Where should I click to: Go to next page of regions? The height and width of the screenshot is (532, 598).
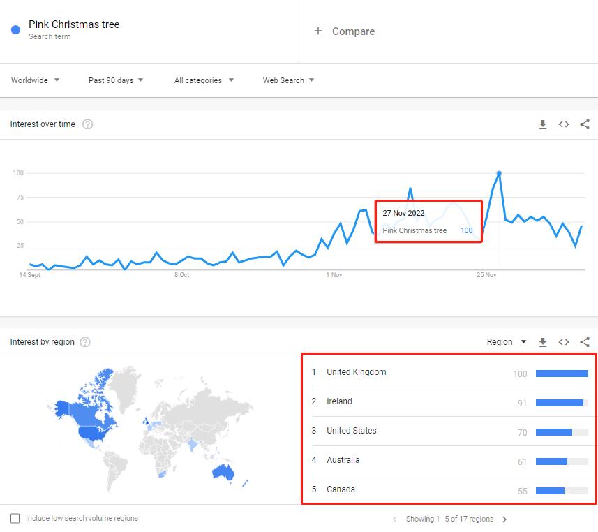point(504,519)
